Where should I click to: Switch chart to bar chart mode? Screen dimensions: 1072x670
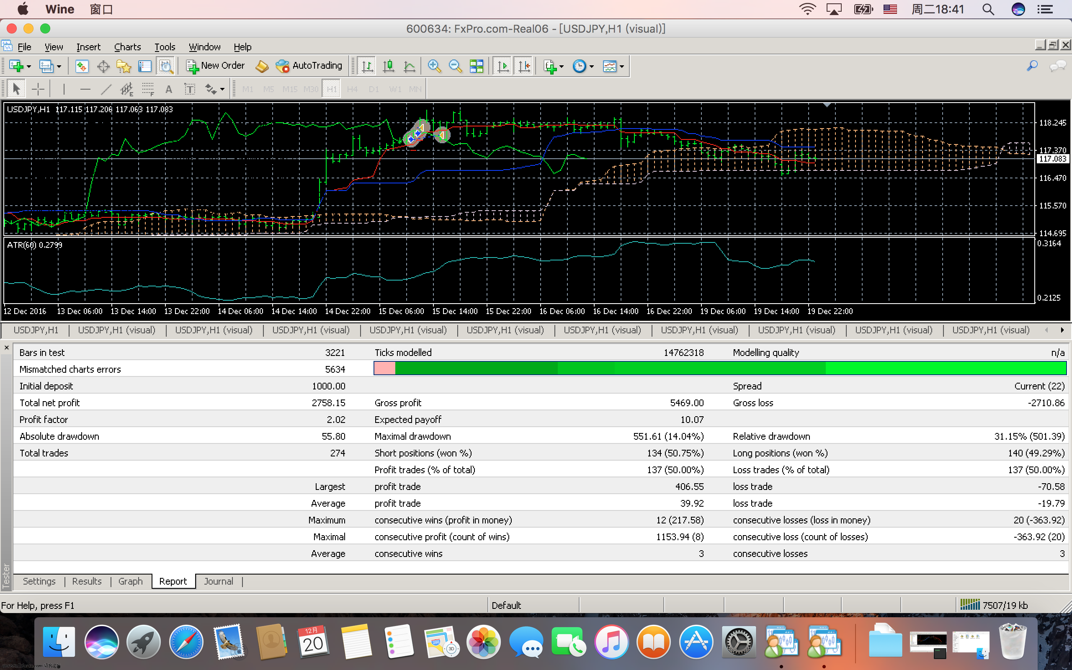coord(367,67)
